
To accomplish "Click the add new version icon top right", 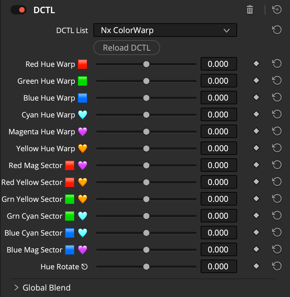I will pyautogui.click(x=277, y=10).
